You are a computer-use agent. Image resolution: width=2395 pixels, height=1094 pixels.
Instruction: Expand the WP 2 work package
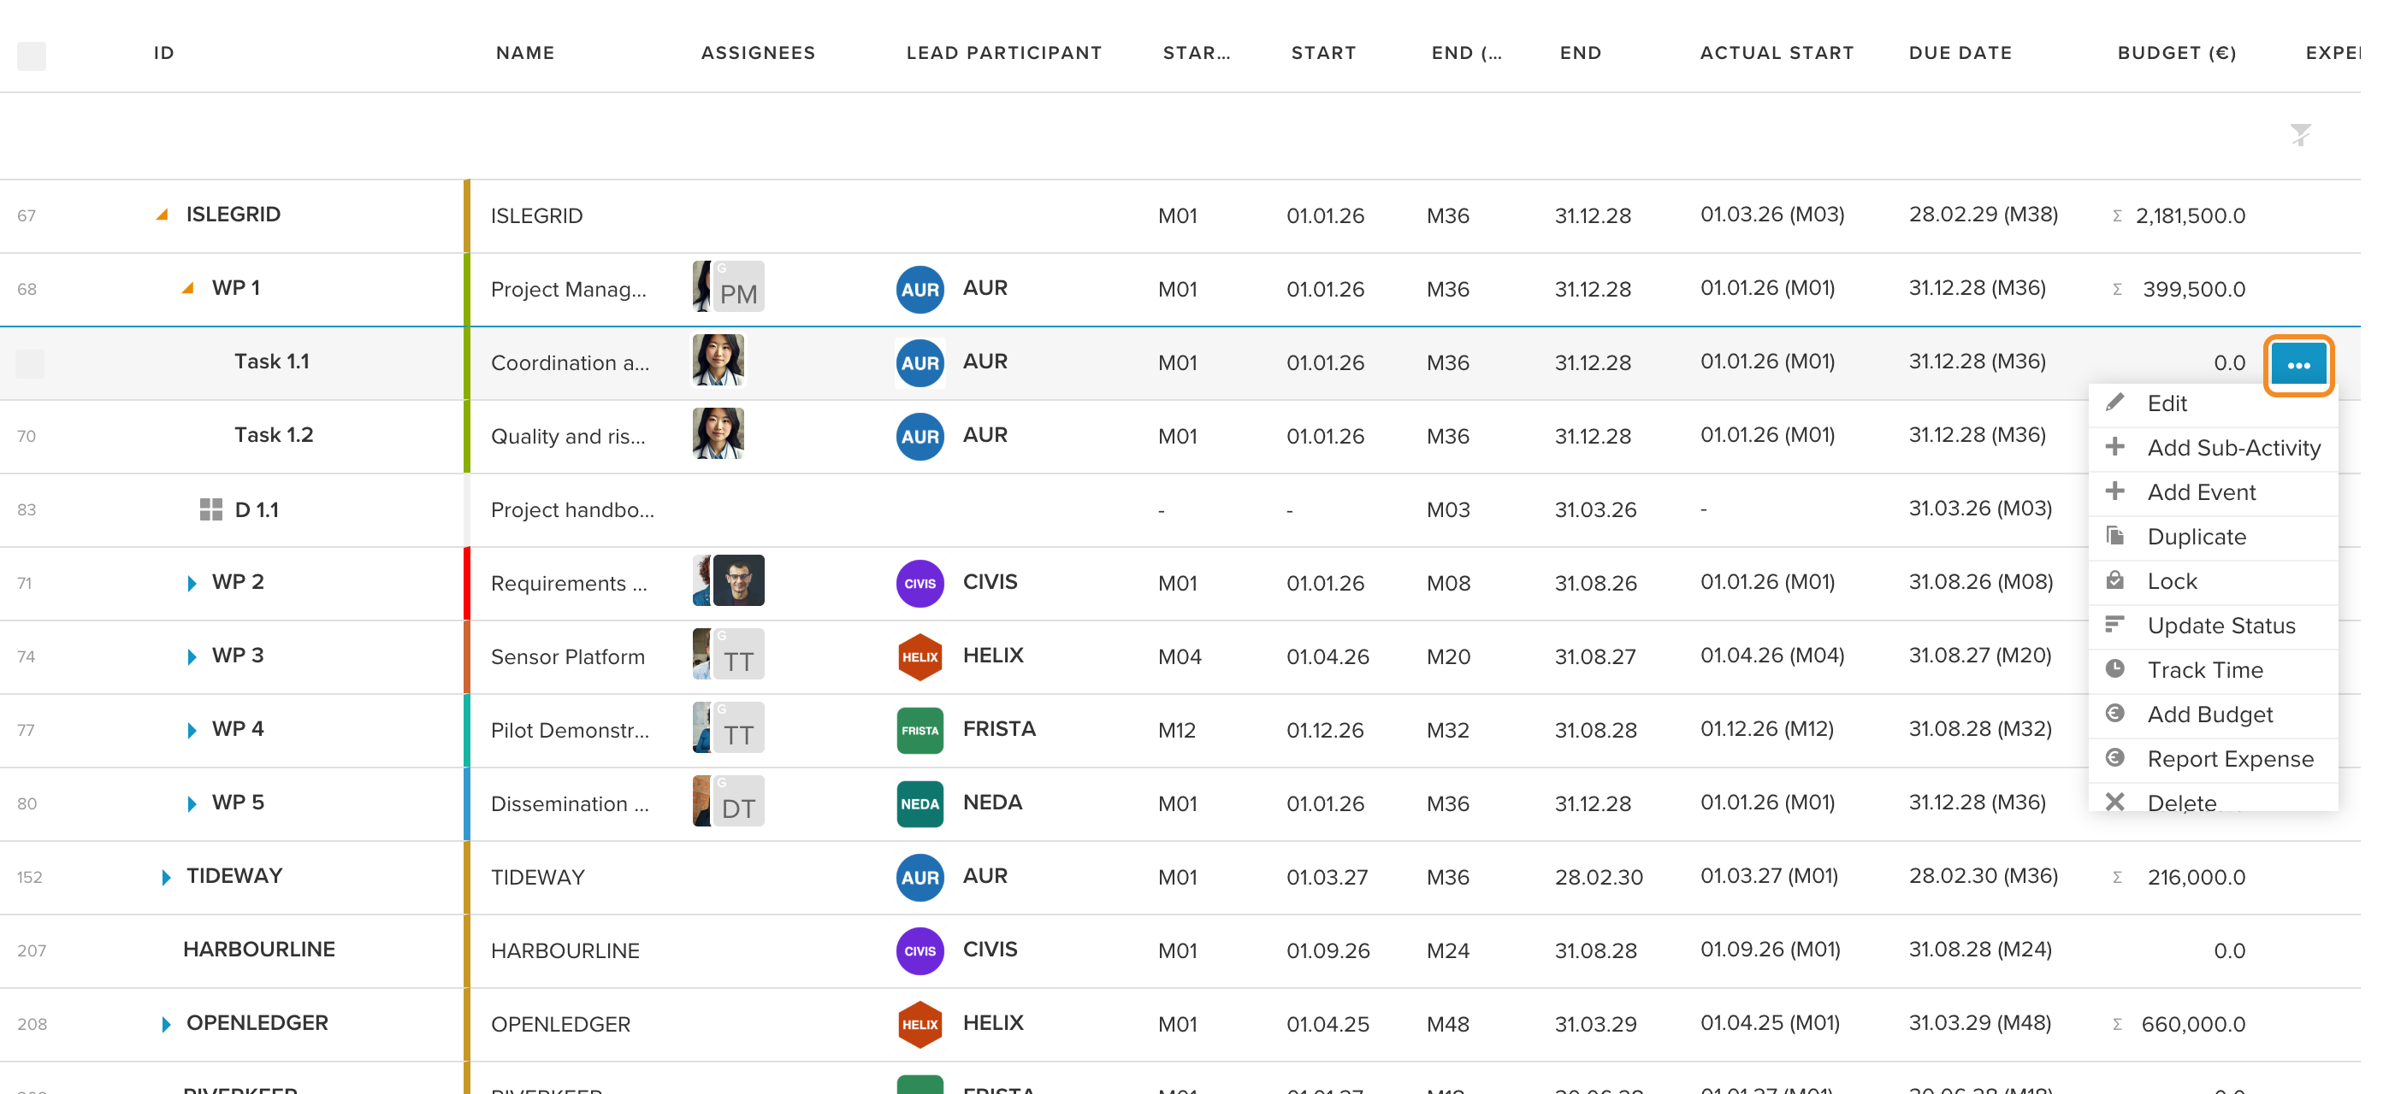[x=192, y=582]
